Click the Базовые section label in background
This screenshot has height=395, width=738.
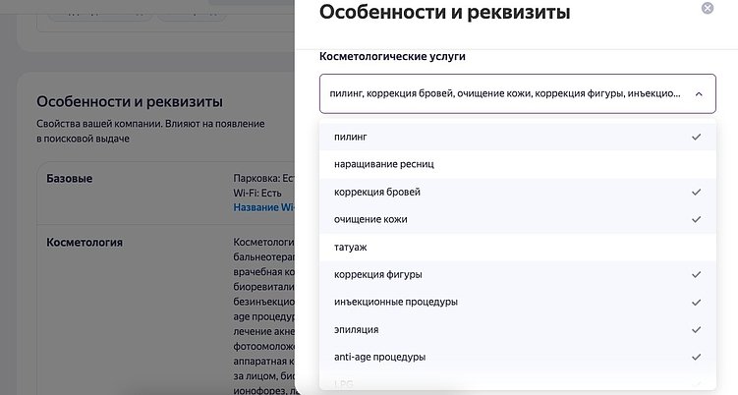coord(69,179)
